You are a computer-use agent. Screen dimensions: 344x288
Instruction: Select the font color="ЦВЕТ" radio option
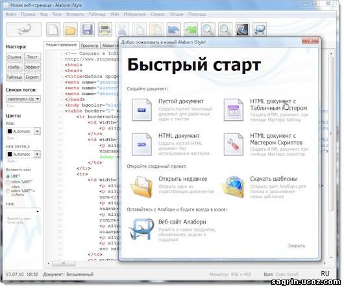[x=8, y=190]
